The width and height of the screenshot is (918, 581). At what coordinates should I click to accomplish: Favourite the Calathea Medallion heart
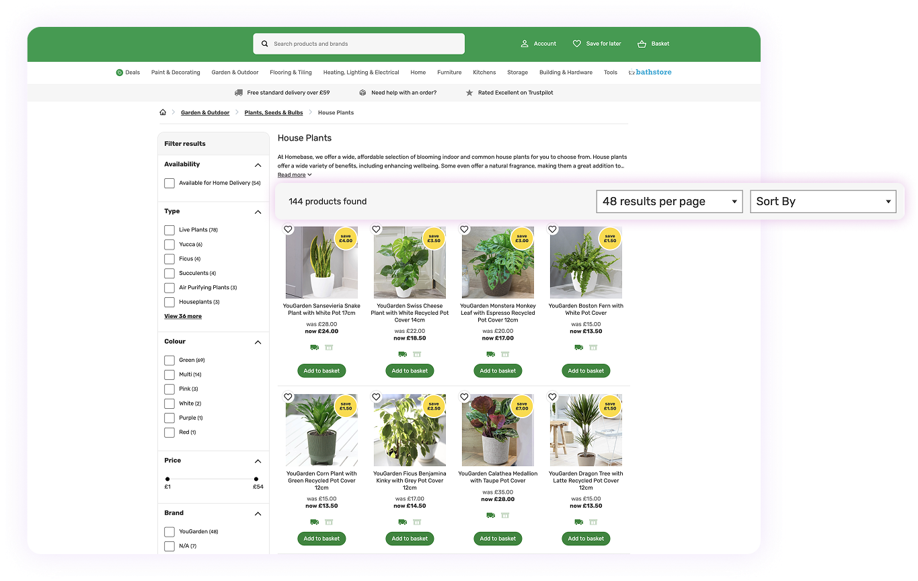tap(464, 397)
